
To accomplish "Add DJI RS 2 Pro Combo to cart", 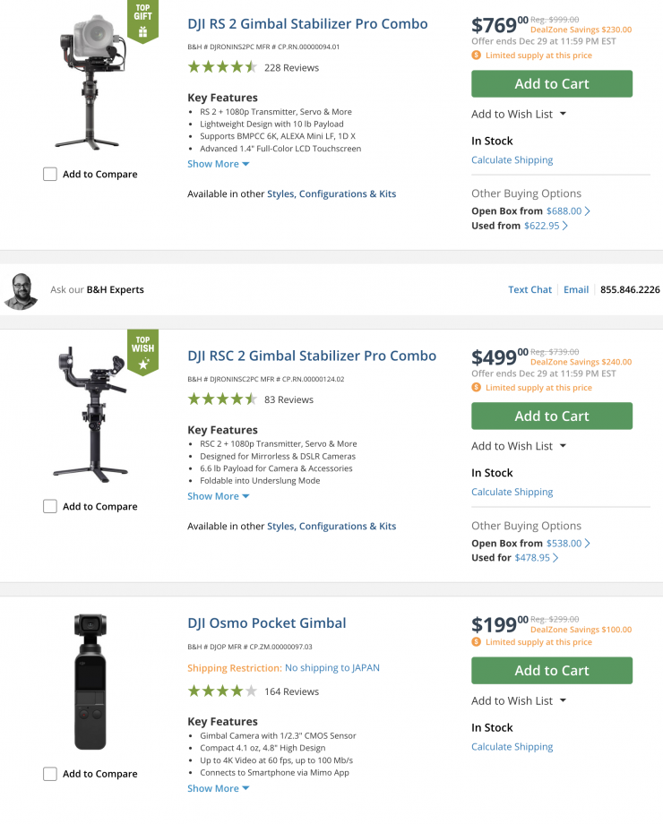I will (551, 84).
